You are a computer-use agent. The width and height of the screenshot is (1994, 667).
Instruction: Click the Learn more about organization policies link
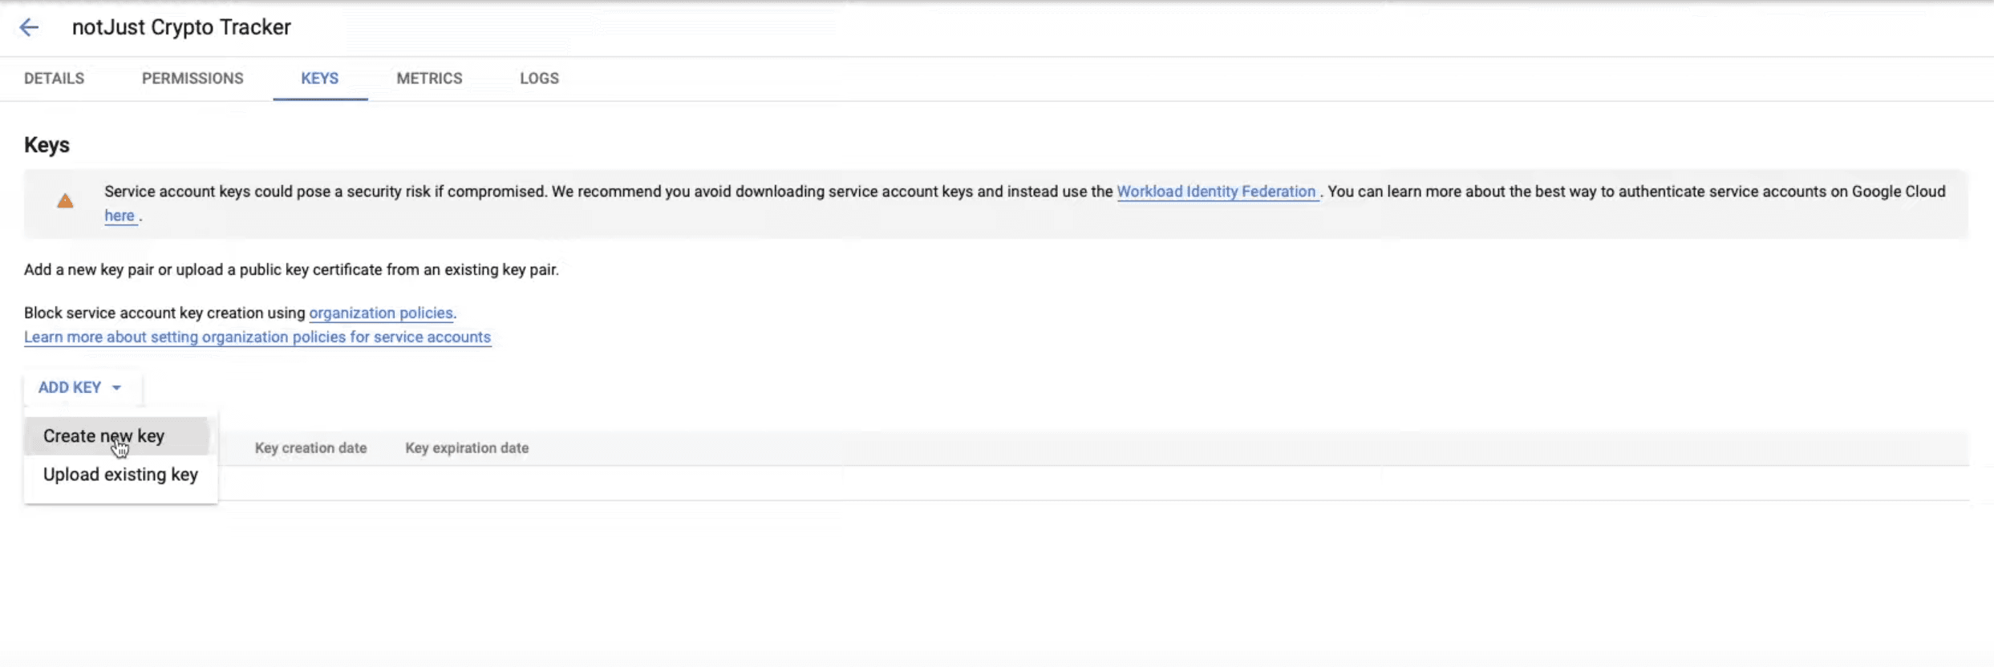pyautogui.click(x=257, y=338)
